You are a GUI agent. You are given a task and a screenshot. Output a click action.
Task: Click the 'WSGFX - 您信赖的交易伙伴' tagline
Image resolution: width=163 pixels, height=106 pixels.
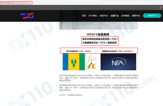71,95
